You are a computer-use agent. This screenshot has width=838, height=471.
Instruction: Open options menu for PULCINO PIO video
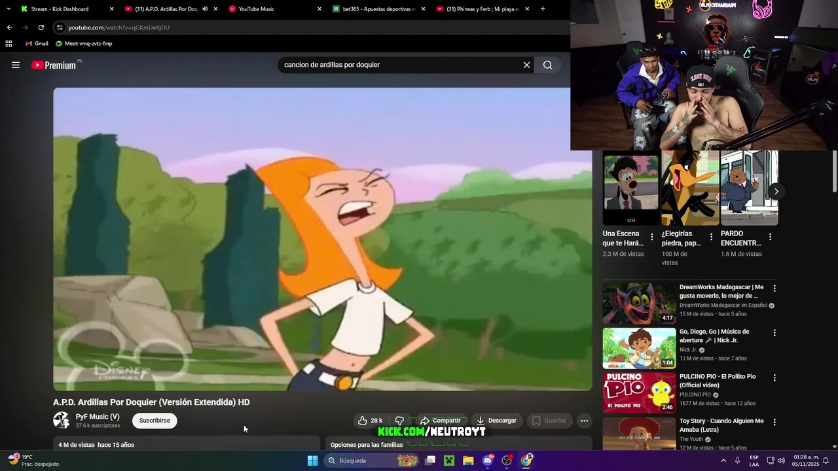[774, 377]
